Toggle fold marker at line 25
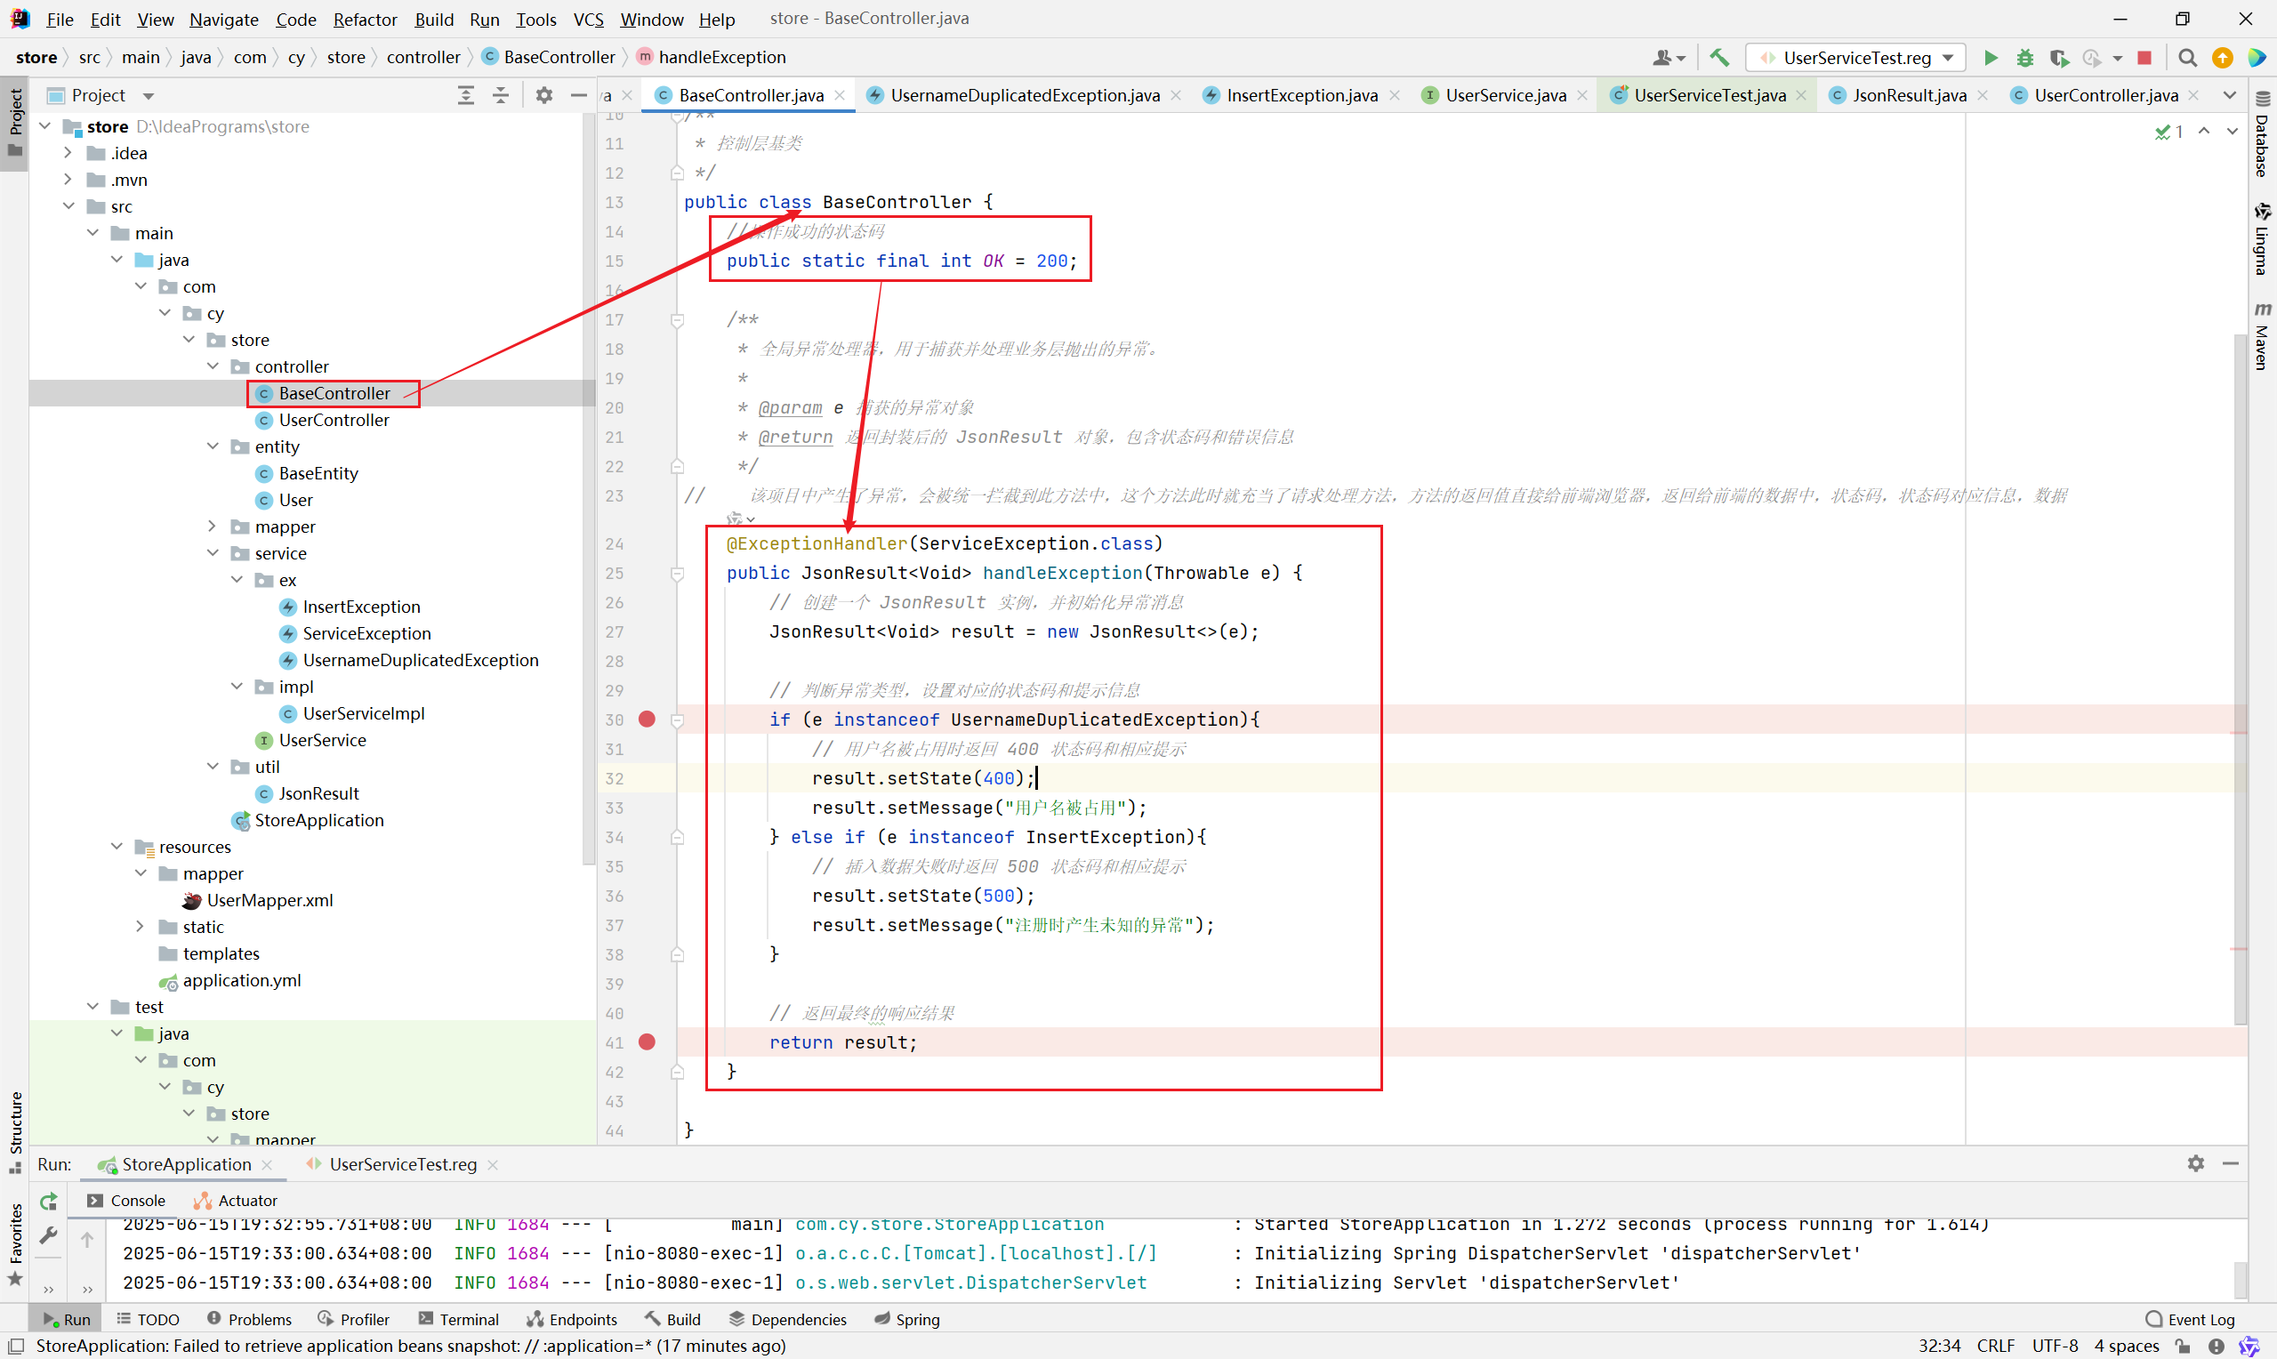Viewport: 2277px width, 1359px height. (678, 574)
